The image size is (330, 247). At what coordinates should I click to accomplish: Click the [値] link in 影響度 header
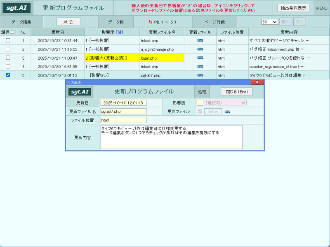click(x=119, y=32)
